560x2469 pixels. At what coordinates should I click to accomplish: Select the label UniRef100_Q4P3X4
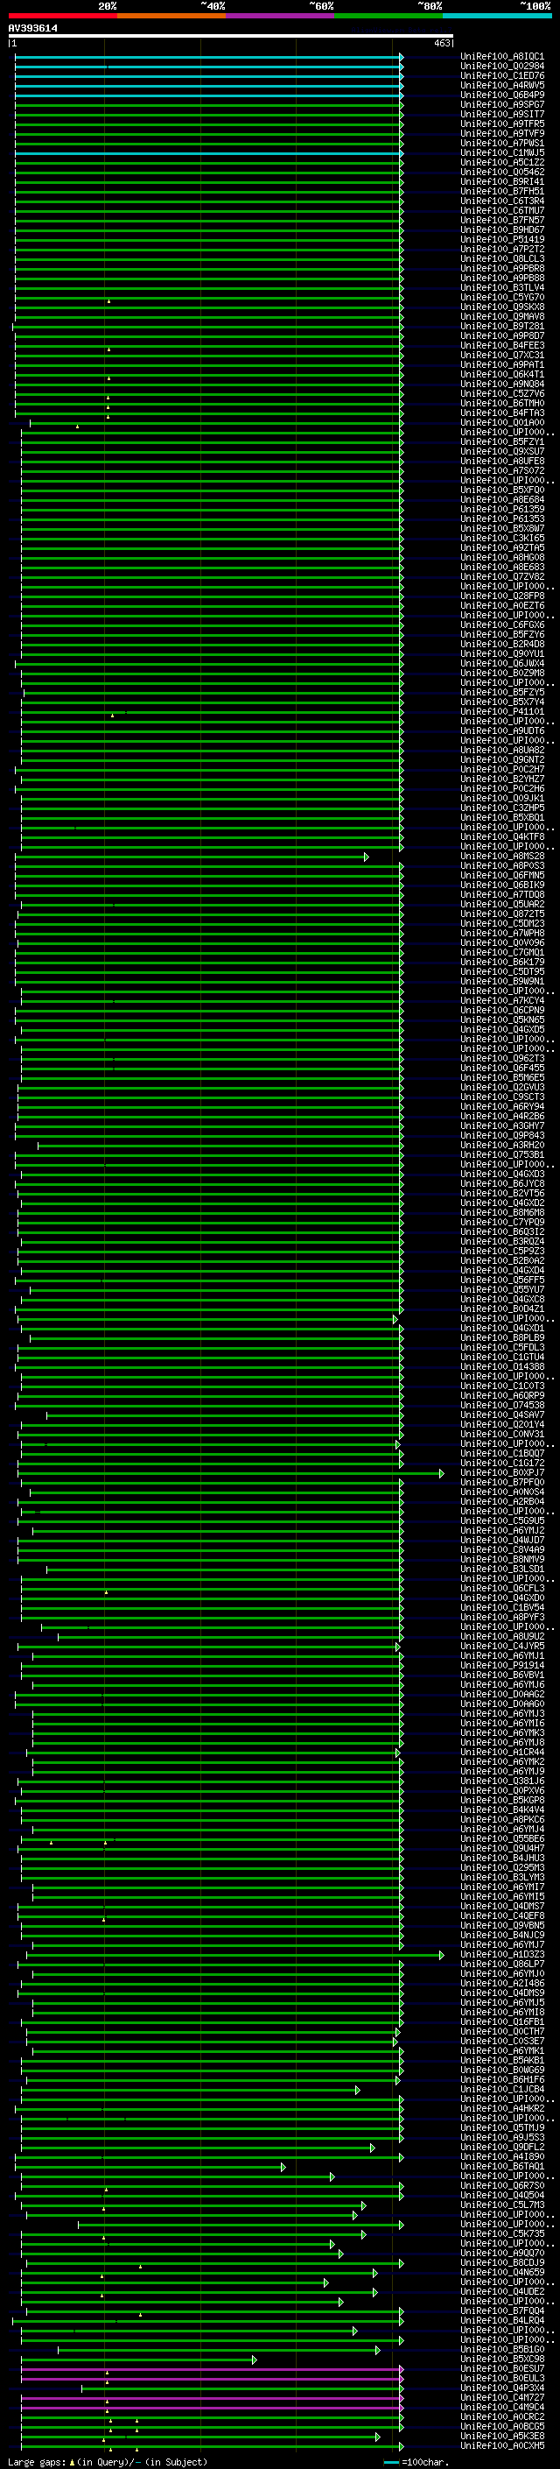point(501,2388)
